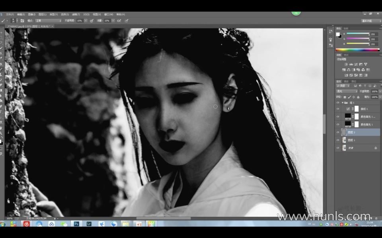The image size is (382, 238).
Task: Select the Brush tool in toolbox
Action: click(2, 70)
